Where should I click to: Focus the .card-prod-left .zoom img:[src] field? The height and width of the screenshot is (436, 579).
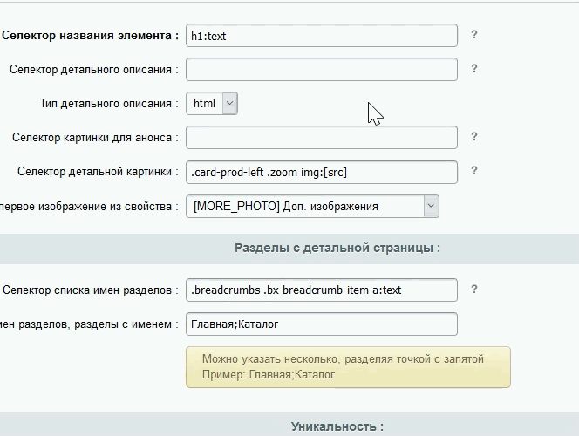322,172
